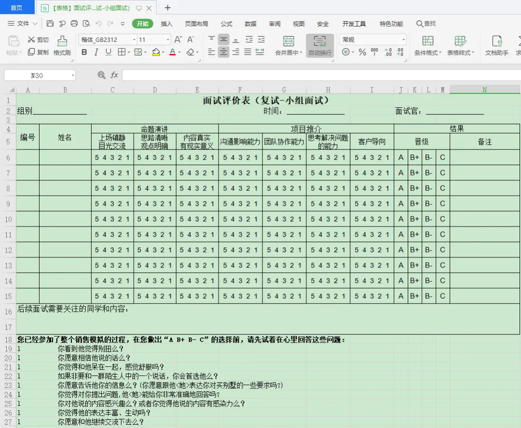Switch to the 插入 tab
This screenshot has height=428, width=521.
point(166,24)
